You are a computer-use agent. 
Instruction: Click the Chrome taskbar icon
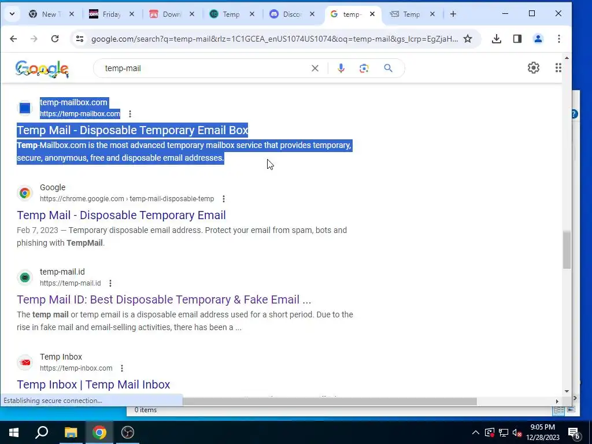[x=99, y=432]
